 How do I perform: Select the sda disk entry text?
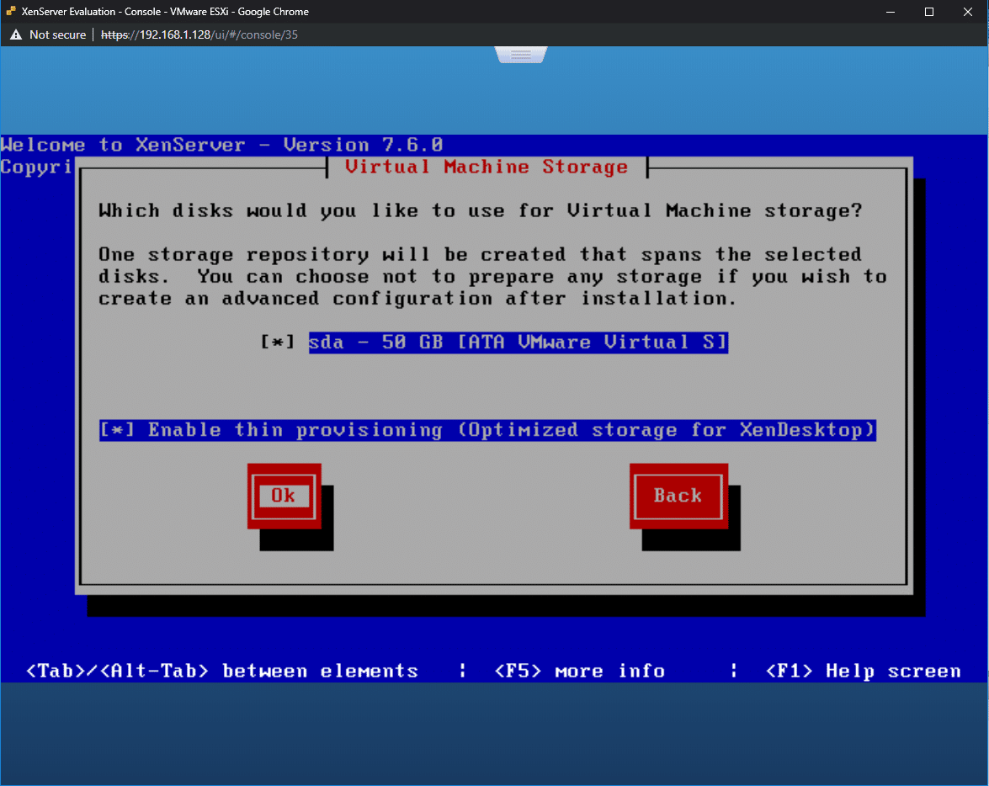[x=518, y=343]
